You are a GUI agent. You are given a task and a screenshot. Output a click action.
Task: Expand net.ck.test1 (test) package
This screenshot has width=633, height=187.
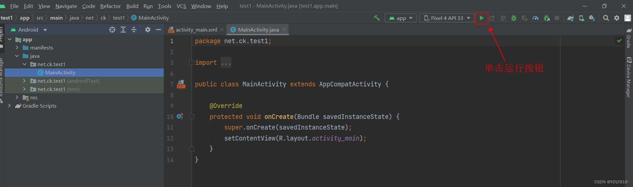25,89
